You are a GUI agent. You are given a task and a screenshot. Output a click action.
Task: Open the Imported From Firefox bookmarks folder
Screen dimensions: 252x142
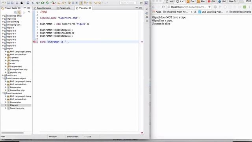(176, 12)
